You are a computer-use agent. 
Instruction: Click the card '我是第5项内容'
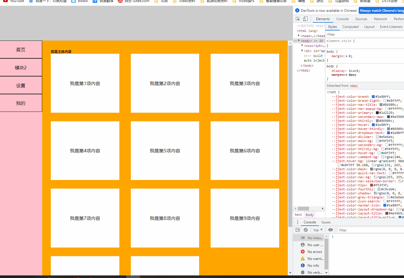coord(165,151)
